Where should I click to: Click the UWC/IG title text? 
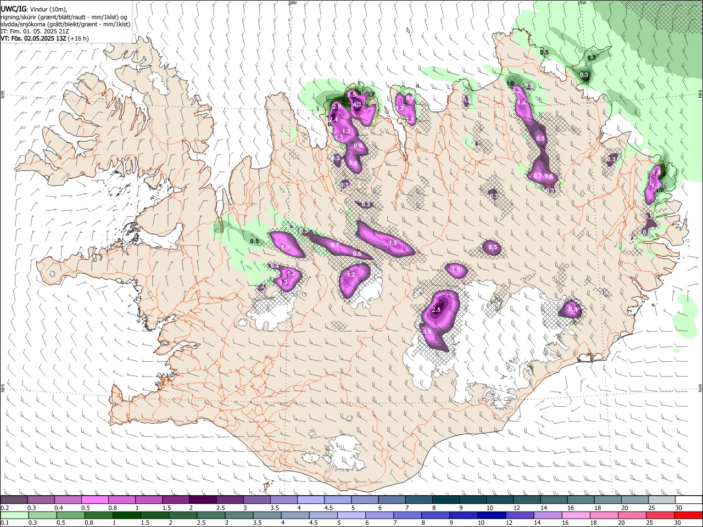pos(13,9)
